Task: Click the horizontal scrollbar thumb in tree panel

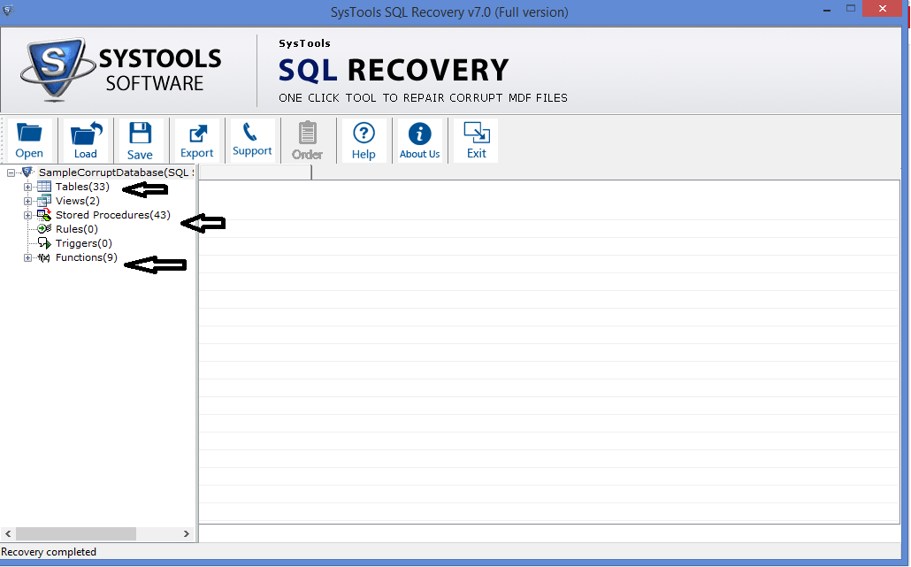Action: pos(76,533)
